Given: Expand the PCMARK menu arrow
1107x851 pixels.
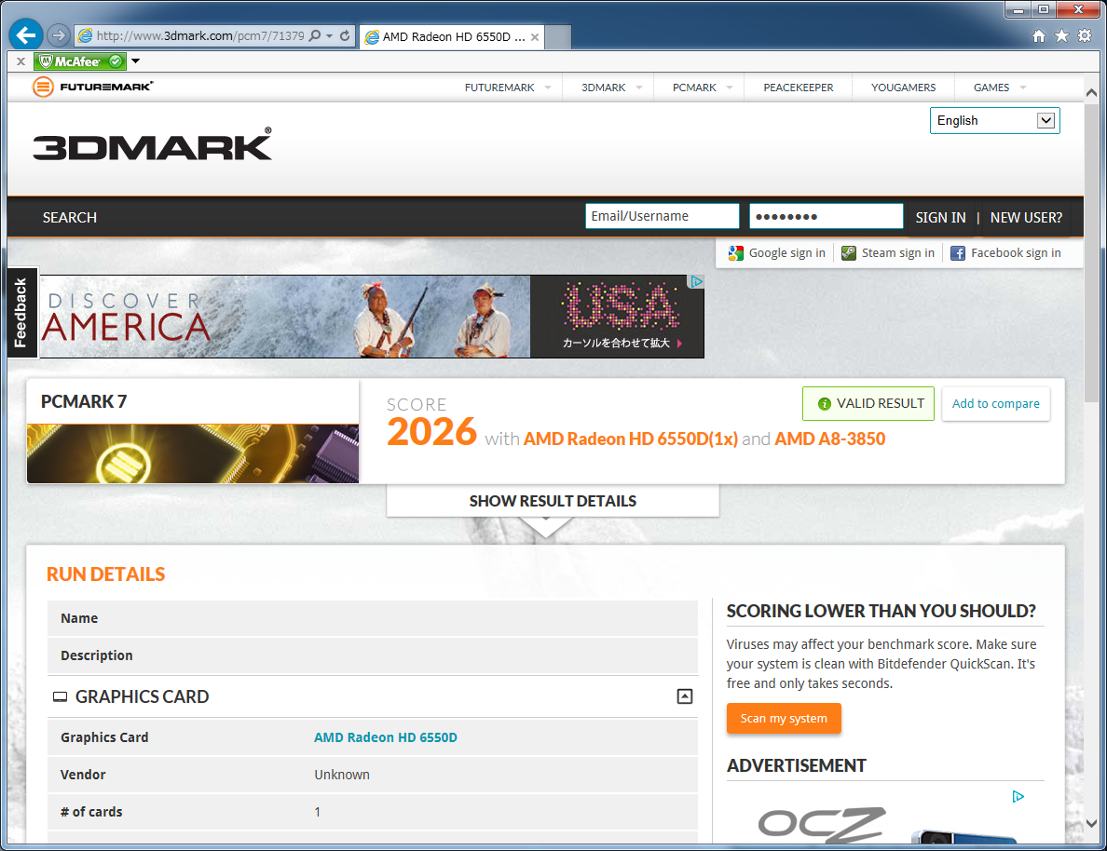Looking at the screenshot, I should [730, 88].
